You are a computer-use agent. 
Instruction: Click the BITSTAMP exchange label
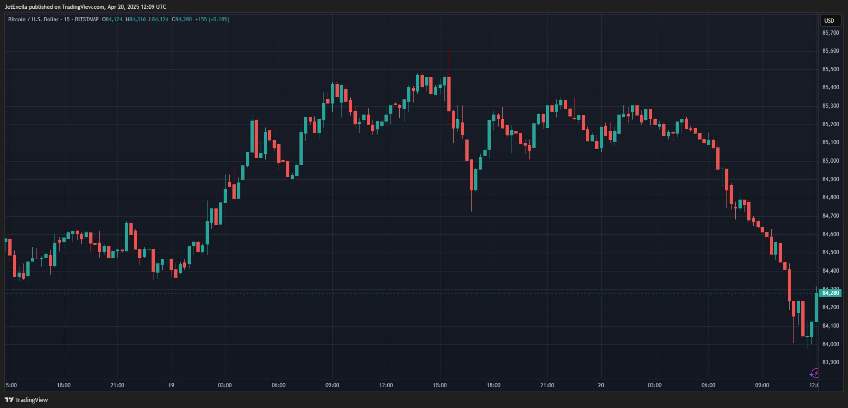point(86,19)
